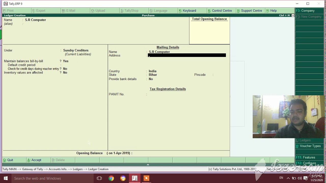Click Total Opening Balance box
Image resolution: width=326 pixels, height=183 pixels.
[x=209, y=30]
